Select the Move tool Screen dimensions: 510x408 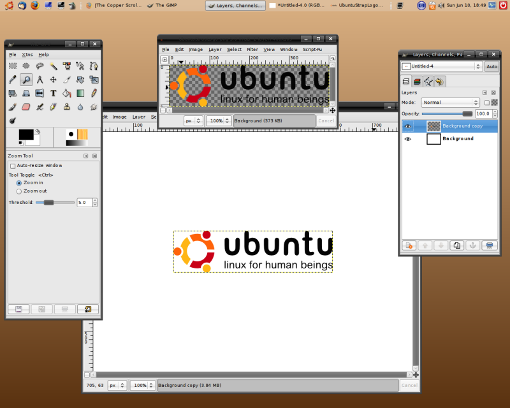tap(54, 80)
